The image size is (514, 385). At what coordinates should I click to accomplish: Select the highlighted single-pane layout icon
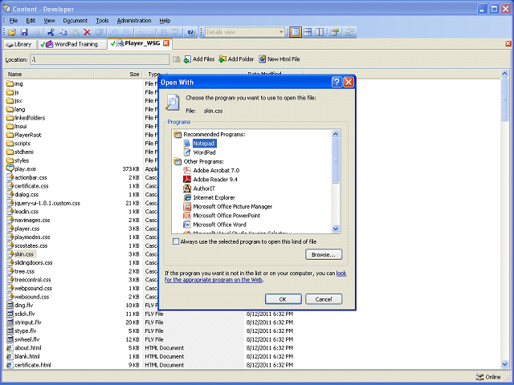[x=296, y=32]
